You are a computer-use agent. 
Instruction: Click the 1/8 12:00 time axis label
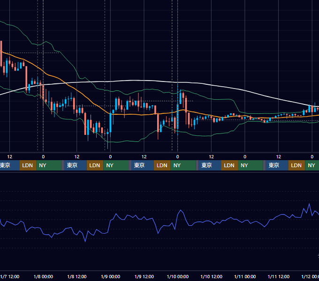coord(77,276)
